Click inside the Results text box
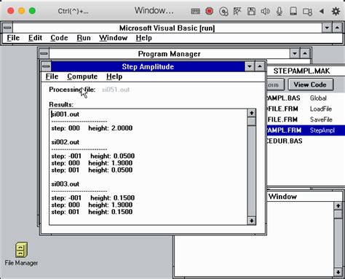The image size is (345, 279). pyautogui.click(x=148, y=167)
